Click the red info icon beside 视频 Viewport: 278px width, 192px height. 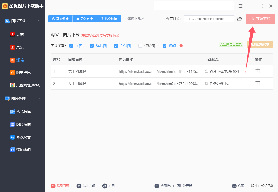pos(181,46)
